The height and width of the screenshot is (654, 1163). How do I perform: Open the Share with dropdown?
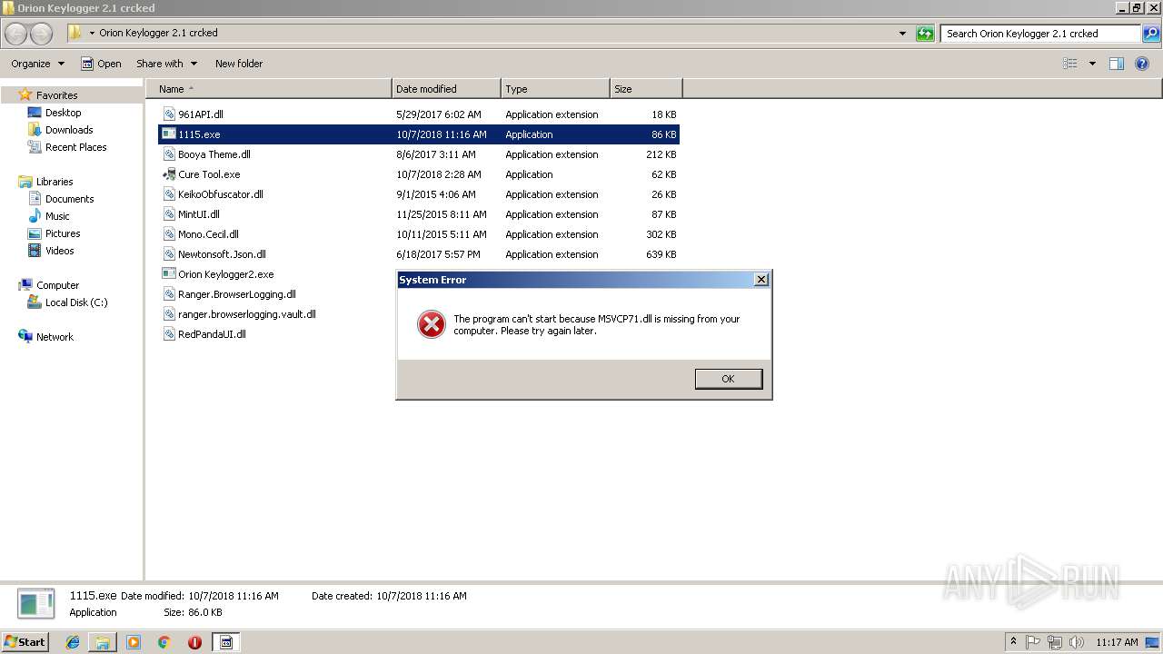167,64
